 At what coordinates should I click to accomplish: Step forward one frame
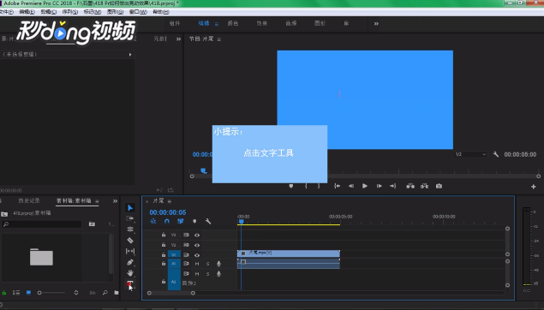[x=380, y=186]
